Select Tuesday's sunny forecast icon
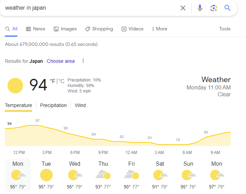Viewport: 246px width, 194px height. 46,175
